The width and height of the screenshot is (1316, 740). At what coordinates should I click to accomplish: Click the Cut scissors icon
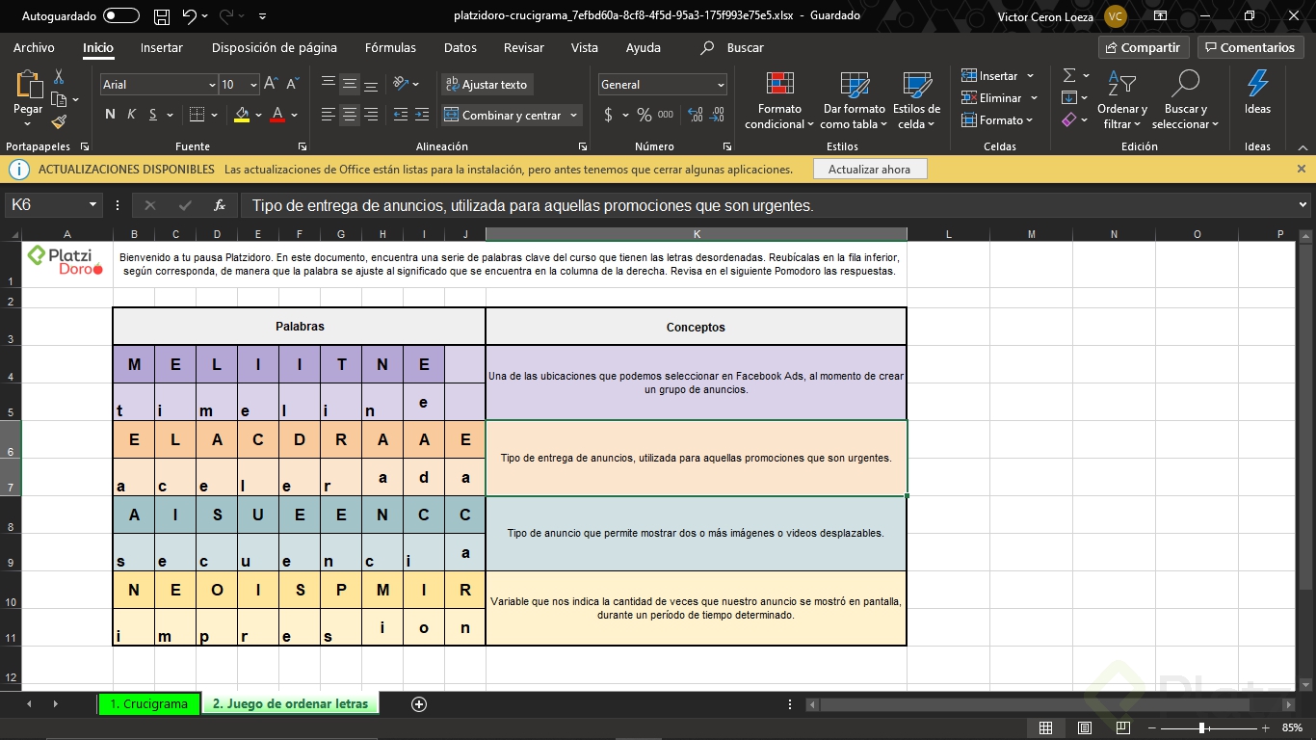(x=59, y=76)
